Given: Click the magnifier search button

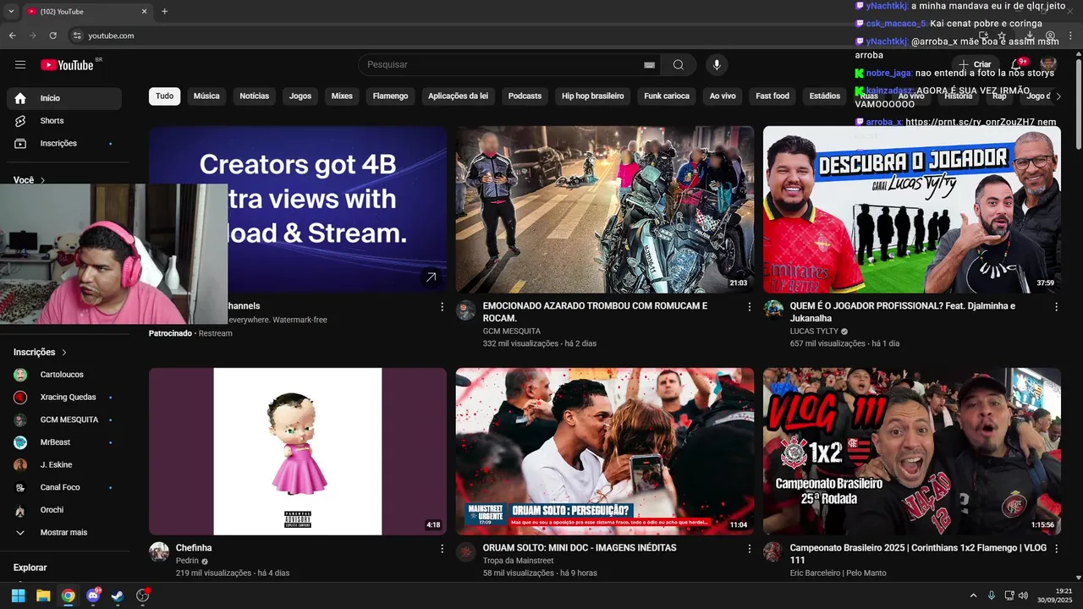Looking at the screenshot, I should (x=679, y=65).
